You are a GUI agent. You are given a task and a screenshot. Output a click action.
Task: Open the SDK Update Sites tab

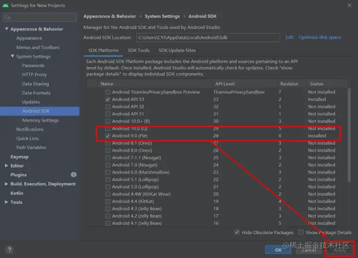177,50
